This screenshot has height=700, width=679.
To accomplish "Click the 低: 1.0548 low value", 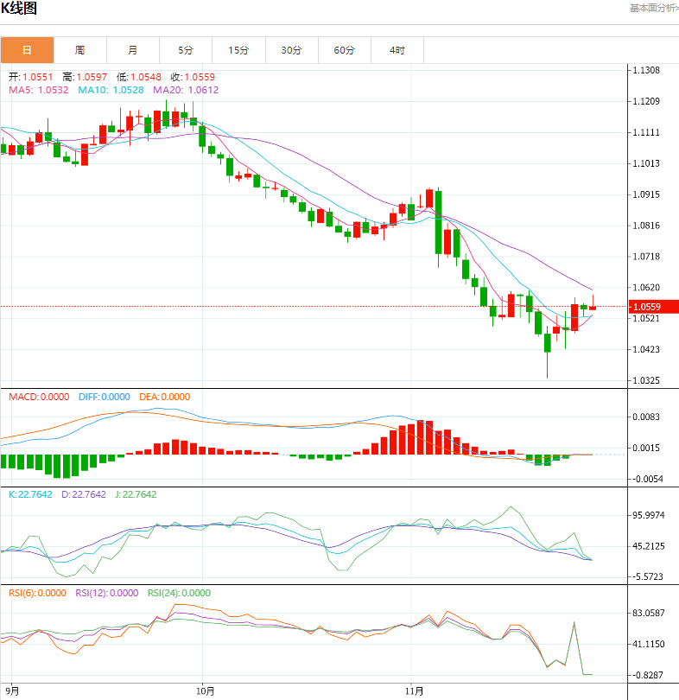I will [139, 77].
